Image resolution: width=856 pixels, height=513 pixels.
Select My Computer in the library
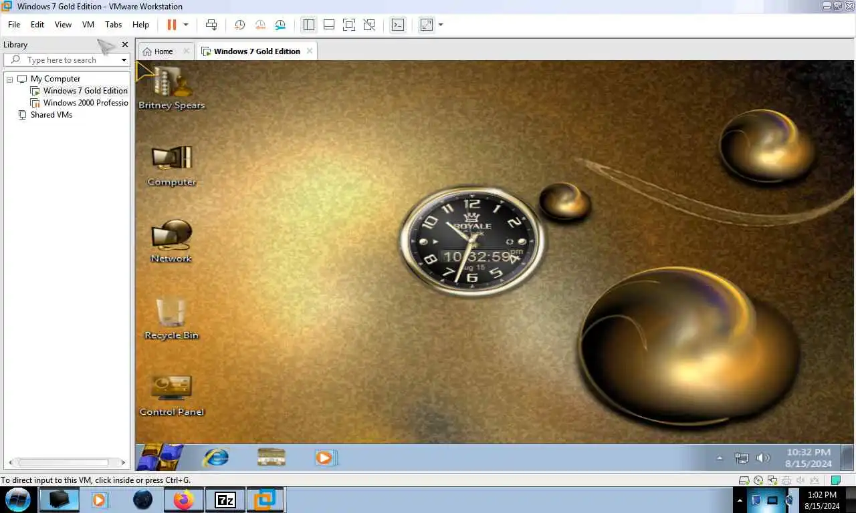coord(56,79)
